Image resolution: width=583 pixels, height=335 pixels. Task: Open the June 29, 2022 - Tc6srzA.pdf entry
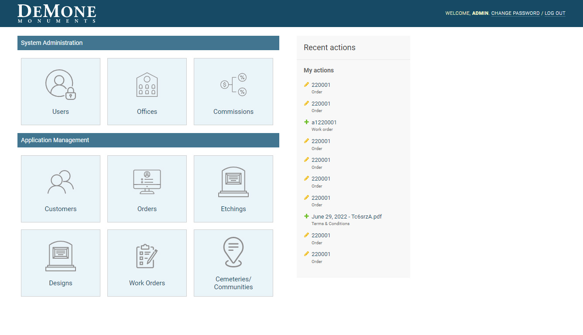346,217
